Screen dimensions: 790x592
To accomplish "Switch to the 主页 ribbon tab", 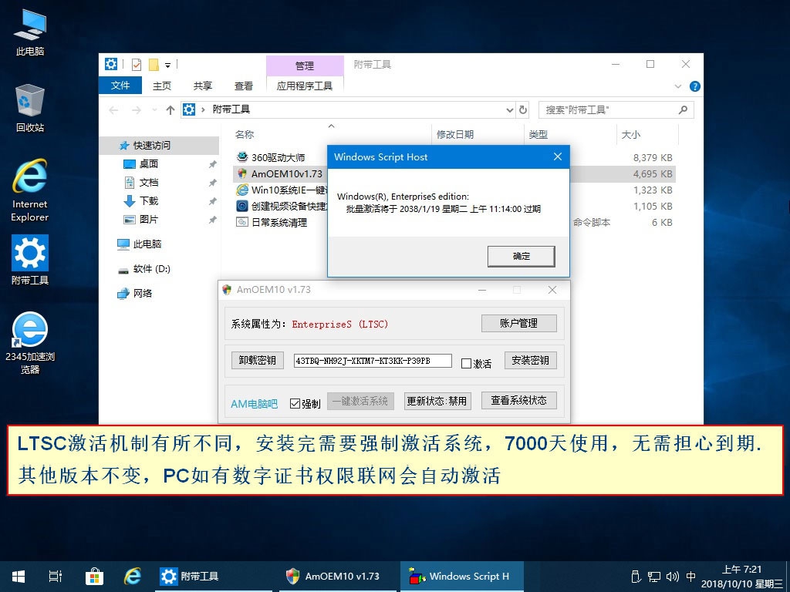I will coord(162,86).
